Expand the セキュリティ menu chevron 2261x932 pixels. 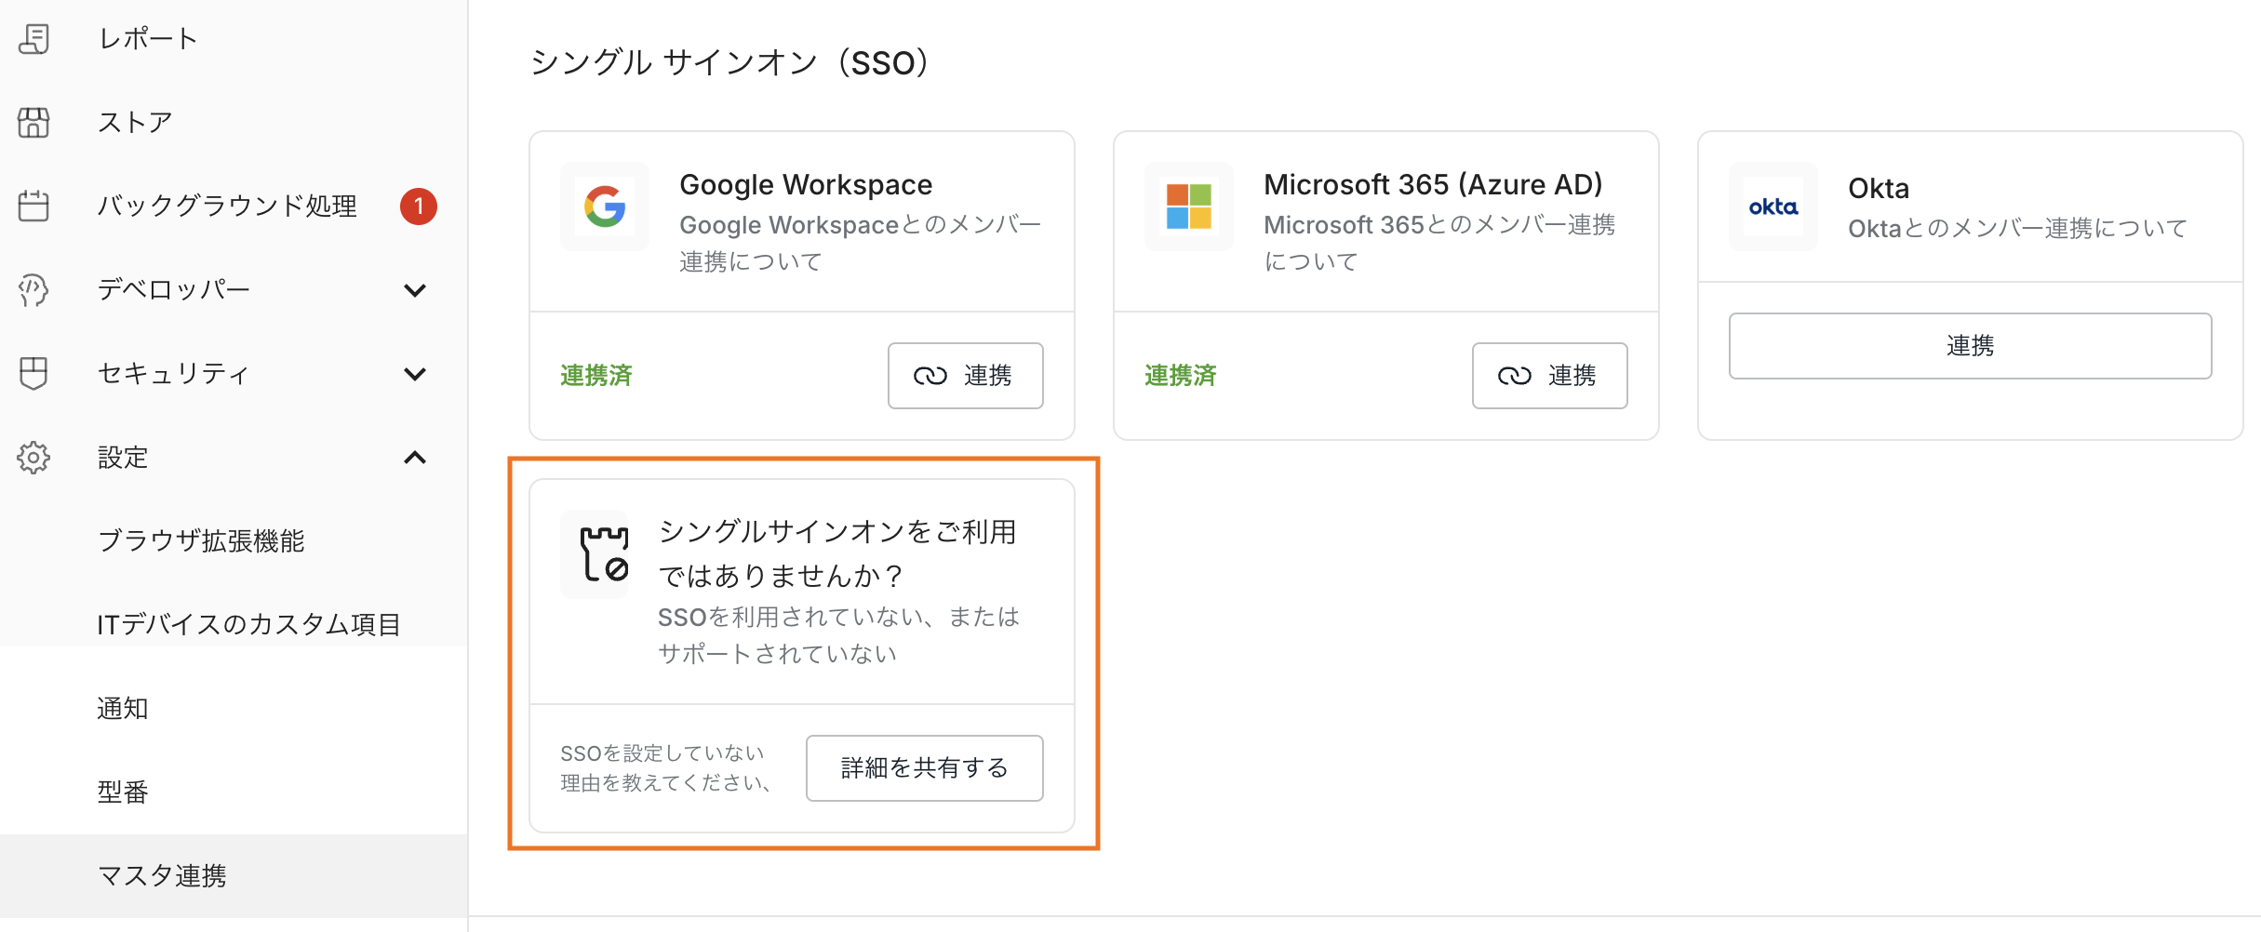tap(415, 374)
